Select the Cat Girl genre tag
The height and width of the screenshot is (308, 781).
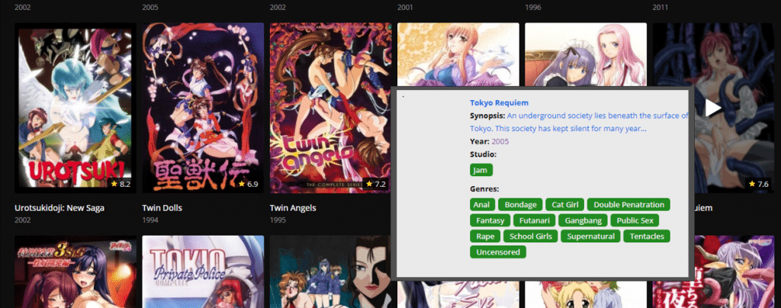pos(565,204)
